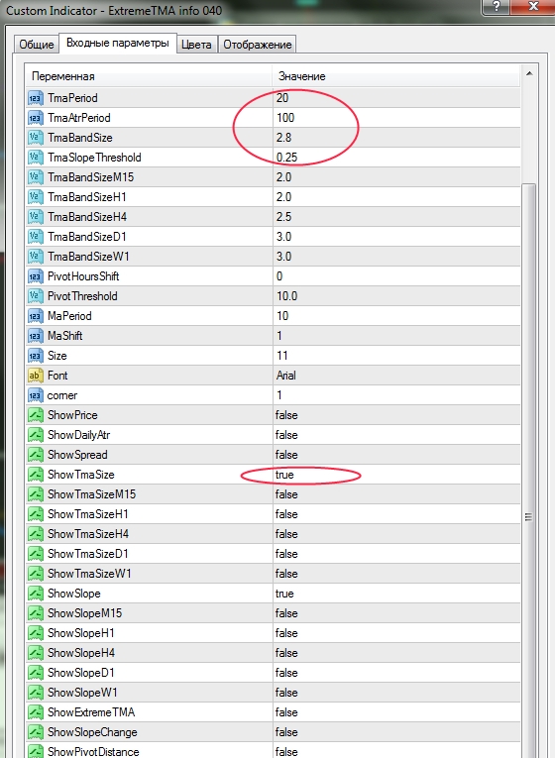Viewport: 555px width, 758px height.
Task: Click the icon next to TmaBandSizeD1
Action: tap(36, 237)
